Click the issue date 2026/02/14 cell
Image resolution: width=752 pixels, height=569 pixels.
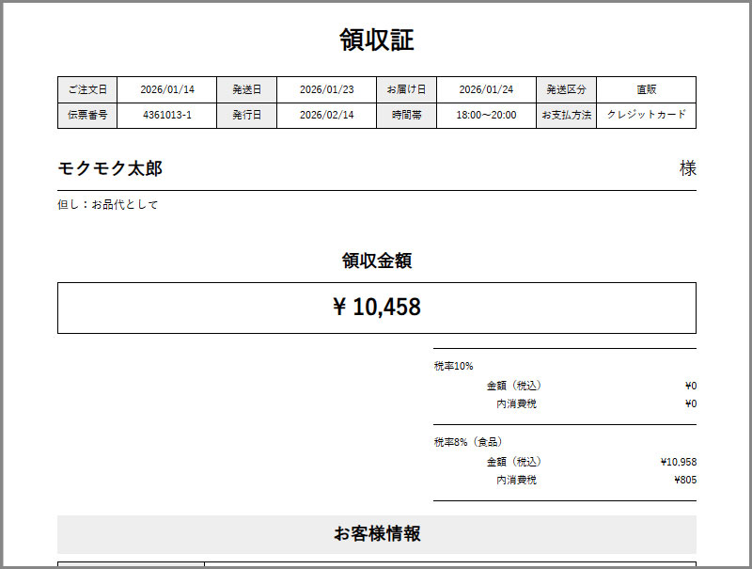coord(326,115)
